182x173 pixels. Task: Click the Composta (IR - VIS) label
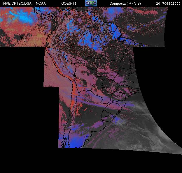pyautogui.click(x=125, y=3)
